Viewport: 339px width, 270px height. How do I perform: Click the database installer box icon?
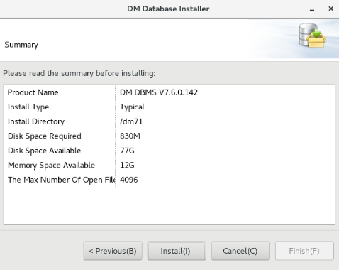point(313,35)
